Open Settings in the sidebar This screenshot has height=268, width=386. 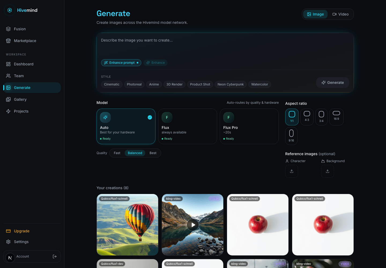point(32,242)
